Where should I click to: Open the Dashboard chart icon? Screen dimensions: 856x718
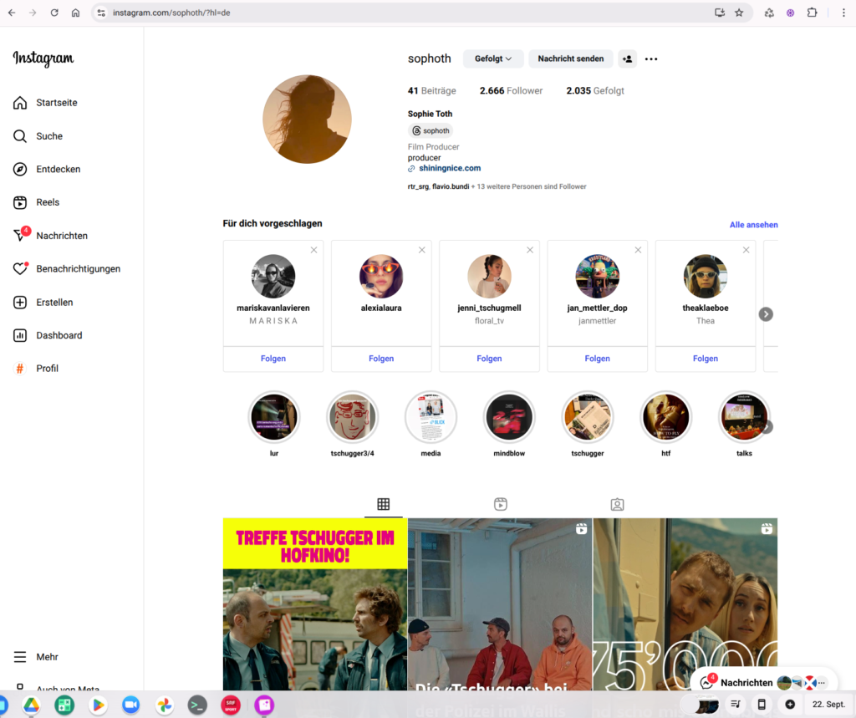point(20,335)
